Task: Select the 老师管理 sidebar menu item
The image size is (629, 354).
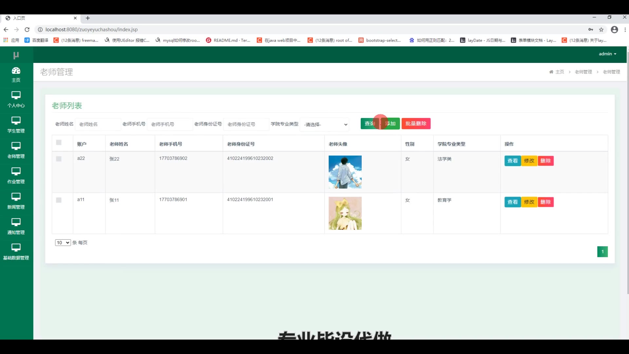Action: point(16,150)
